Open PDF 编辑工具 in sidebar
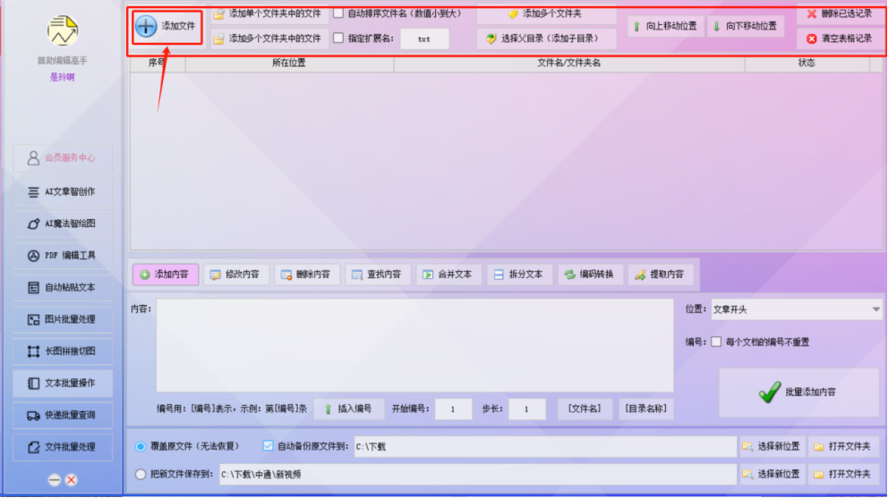Image resolution: width=888 pixels, height=498 pixels. click(63, 256)
